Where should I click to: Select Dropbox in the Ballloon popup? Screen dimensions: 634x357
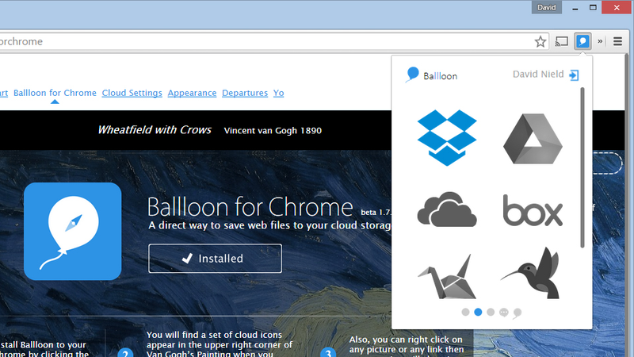[447, 137]
